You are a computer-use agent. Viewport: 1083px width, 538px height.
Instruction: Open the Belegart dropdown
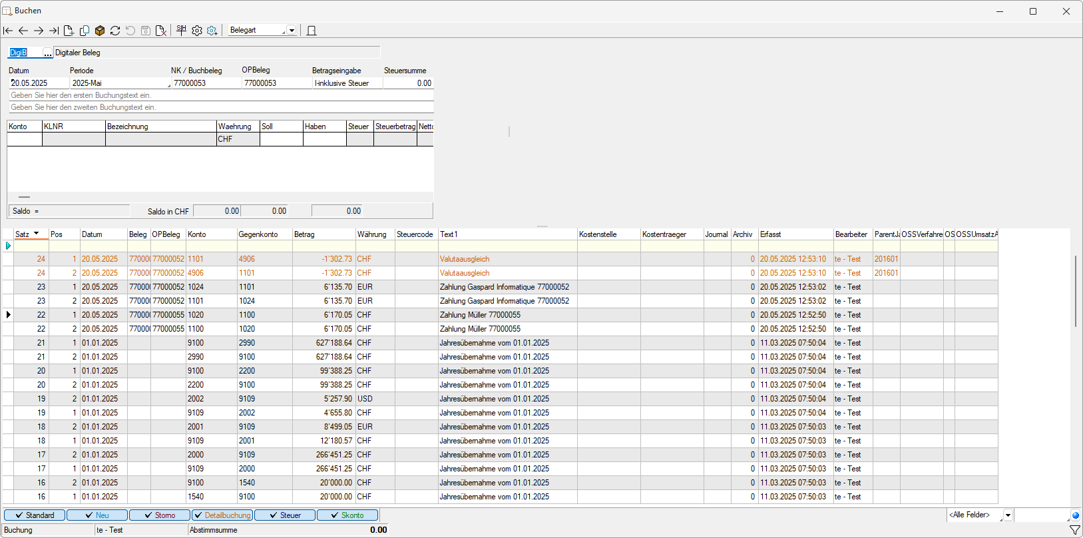(x=292, y=31)
